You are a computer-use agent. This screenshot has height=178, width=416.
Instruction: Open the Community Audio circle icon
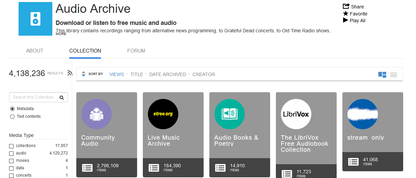click(x=97, y=114)
